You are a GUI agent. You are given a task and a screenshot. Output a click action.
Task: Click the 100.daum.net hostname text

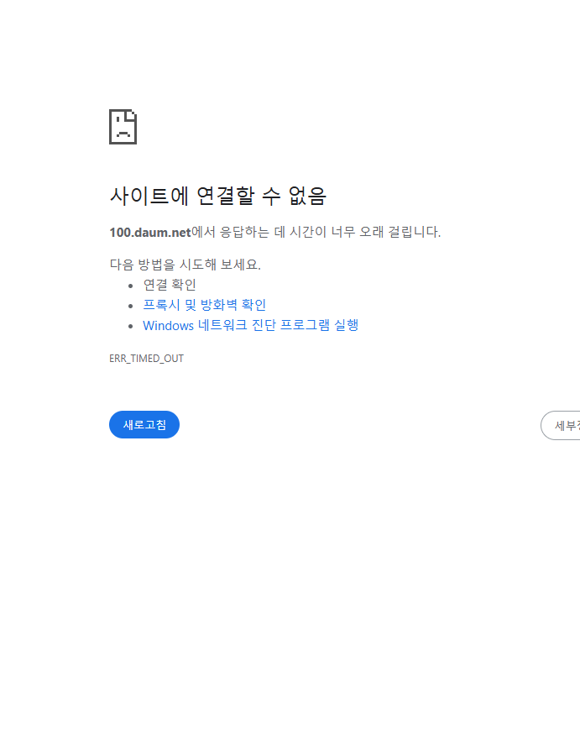tap(150, 232)
